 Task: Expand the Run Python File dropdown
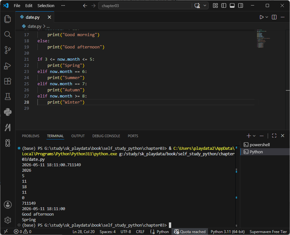(267, 17)
